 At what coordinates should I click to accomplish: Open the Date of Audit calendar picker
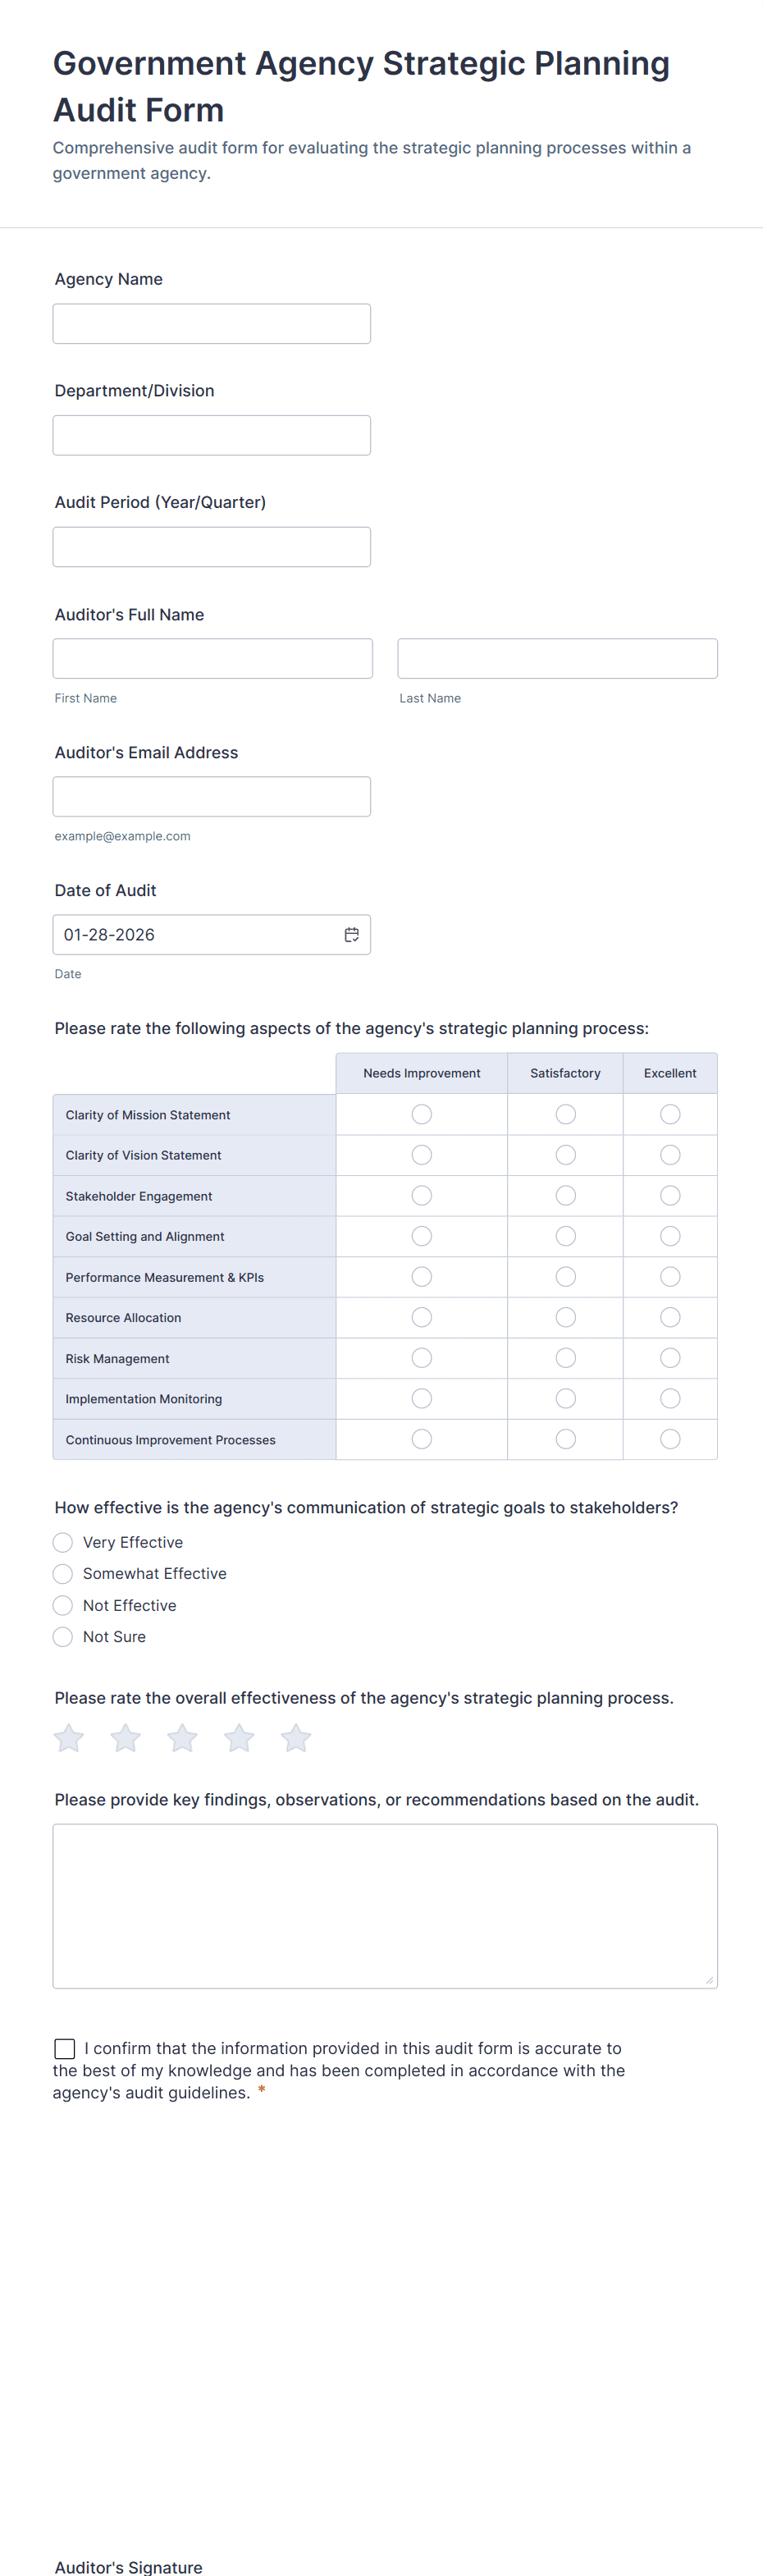pos(352,934)
